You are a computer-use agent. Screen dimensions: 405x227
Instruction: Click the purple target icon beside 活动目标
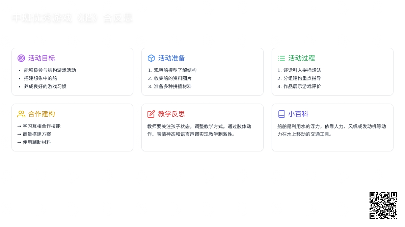(21, 58)
